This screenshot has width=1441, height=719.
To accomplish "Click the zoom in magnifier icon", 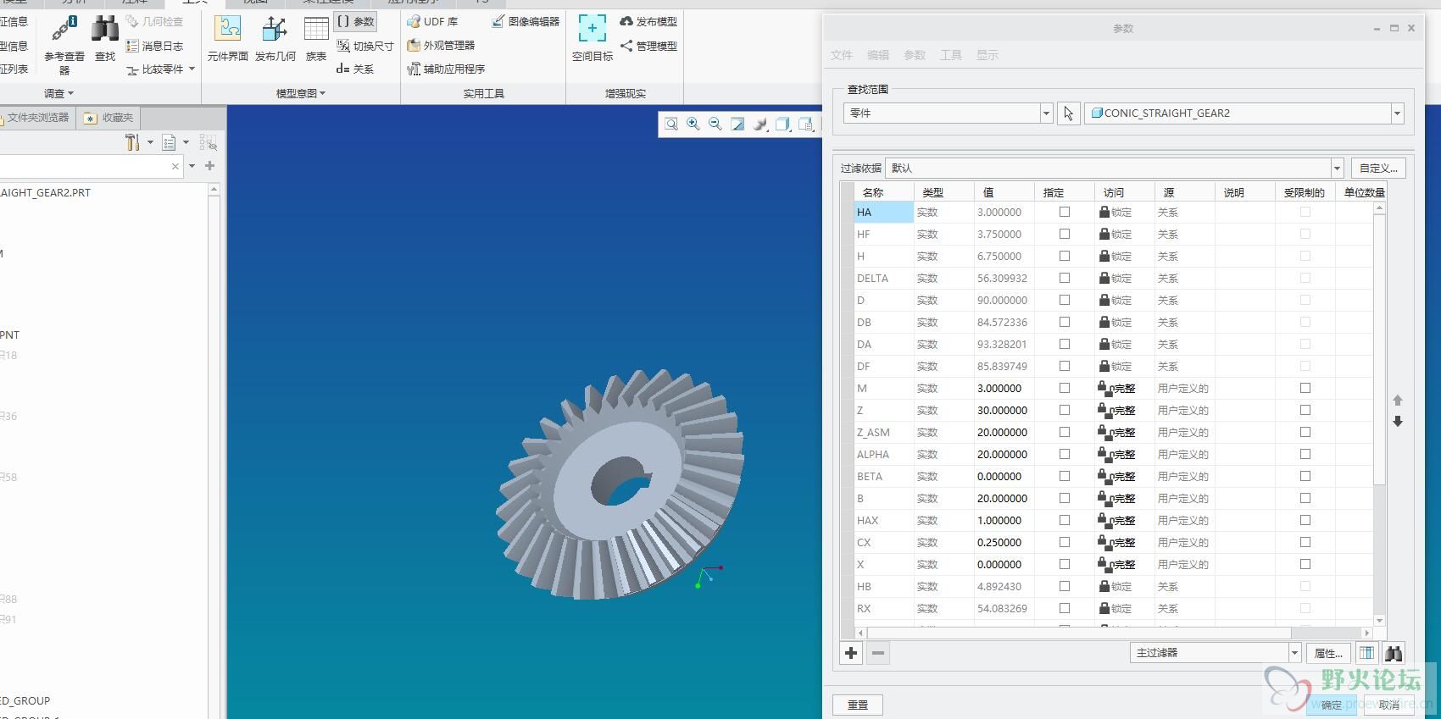I will [693, 124].
